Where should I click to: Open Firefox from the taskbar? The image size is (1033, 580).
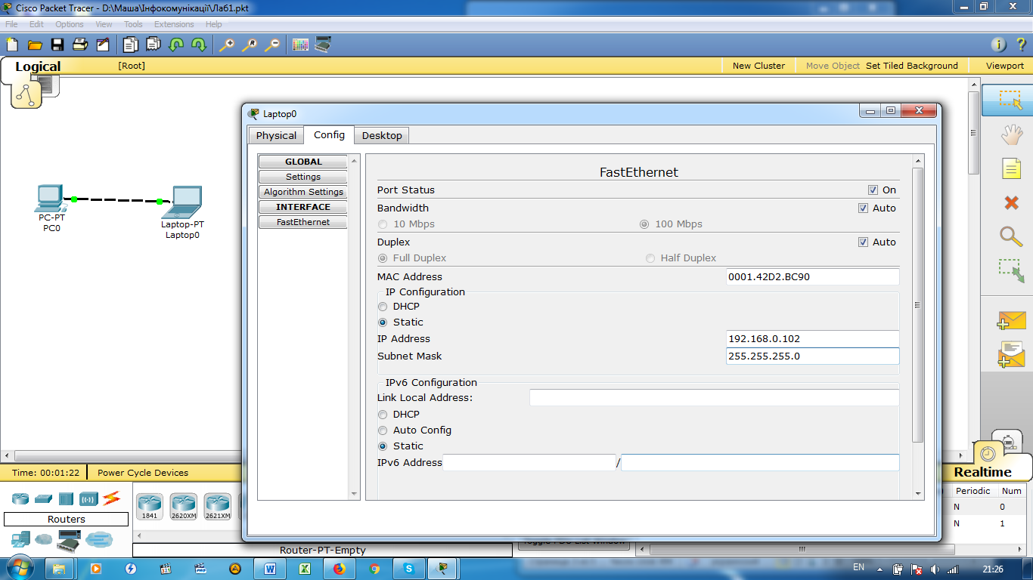coord(340,568)
